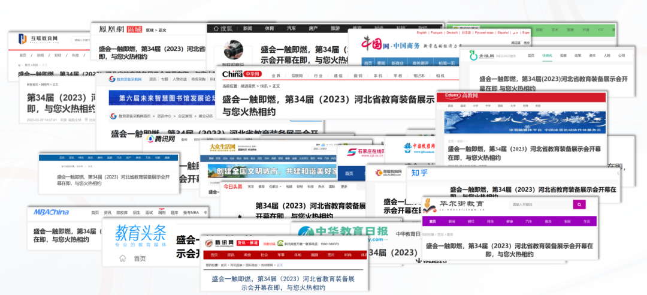Viewport: 647px width, 295px height.
Task: Open 院校库 on MBAChina navigation
Action: pos(122,213)
